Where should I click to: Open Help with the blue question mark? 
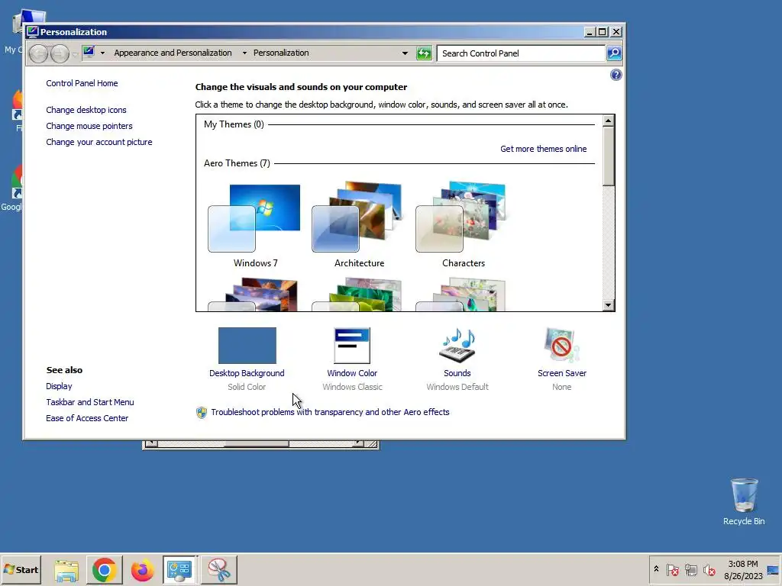[616, 75]
